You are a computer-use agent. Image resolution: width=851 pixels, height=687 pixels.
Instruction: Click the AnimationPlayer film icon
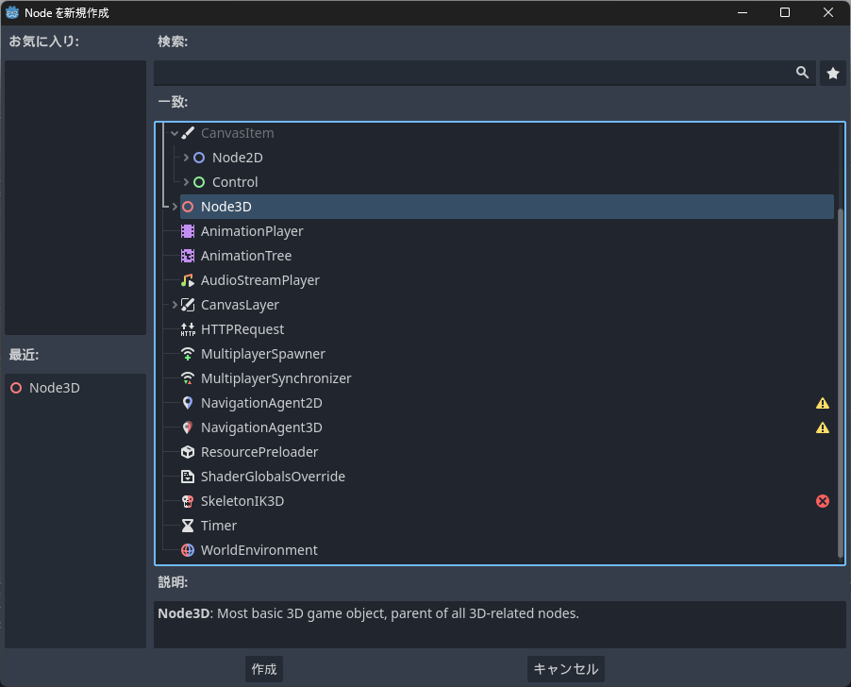click(188, 231)
